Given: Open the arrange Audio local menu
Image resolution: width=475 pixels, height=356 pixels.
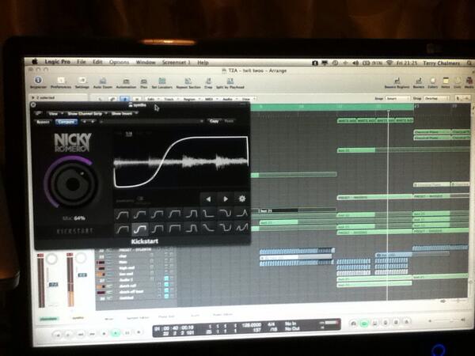Looking at the screenshot, I should (x=229, y=99).
